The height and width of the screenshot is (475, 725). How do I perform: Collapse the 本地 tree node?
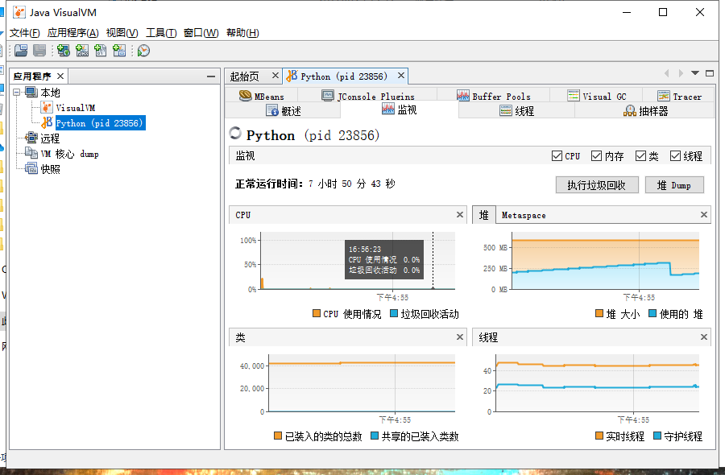(x=17, y=92)
